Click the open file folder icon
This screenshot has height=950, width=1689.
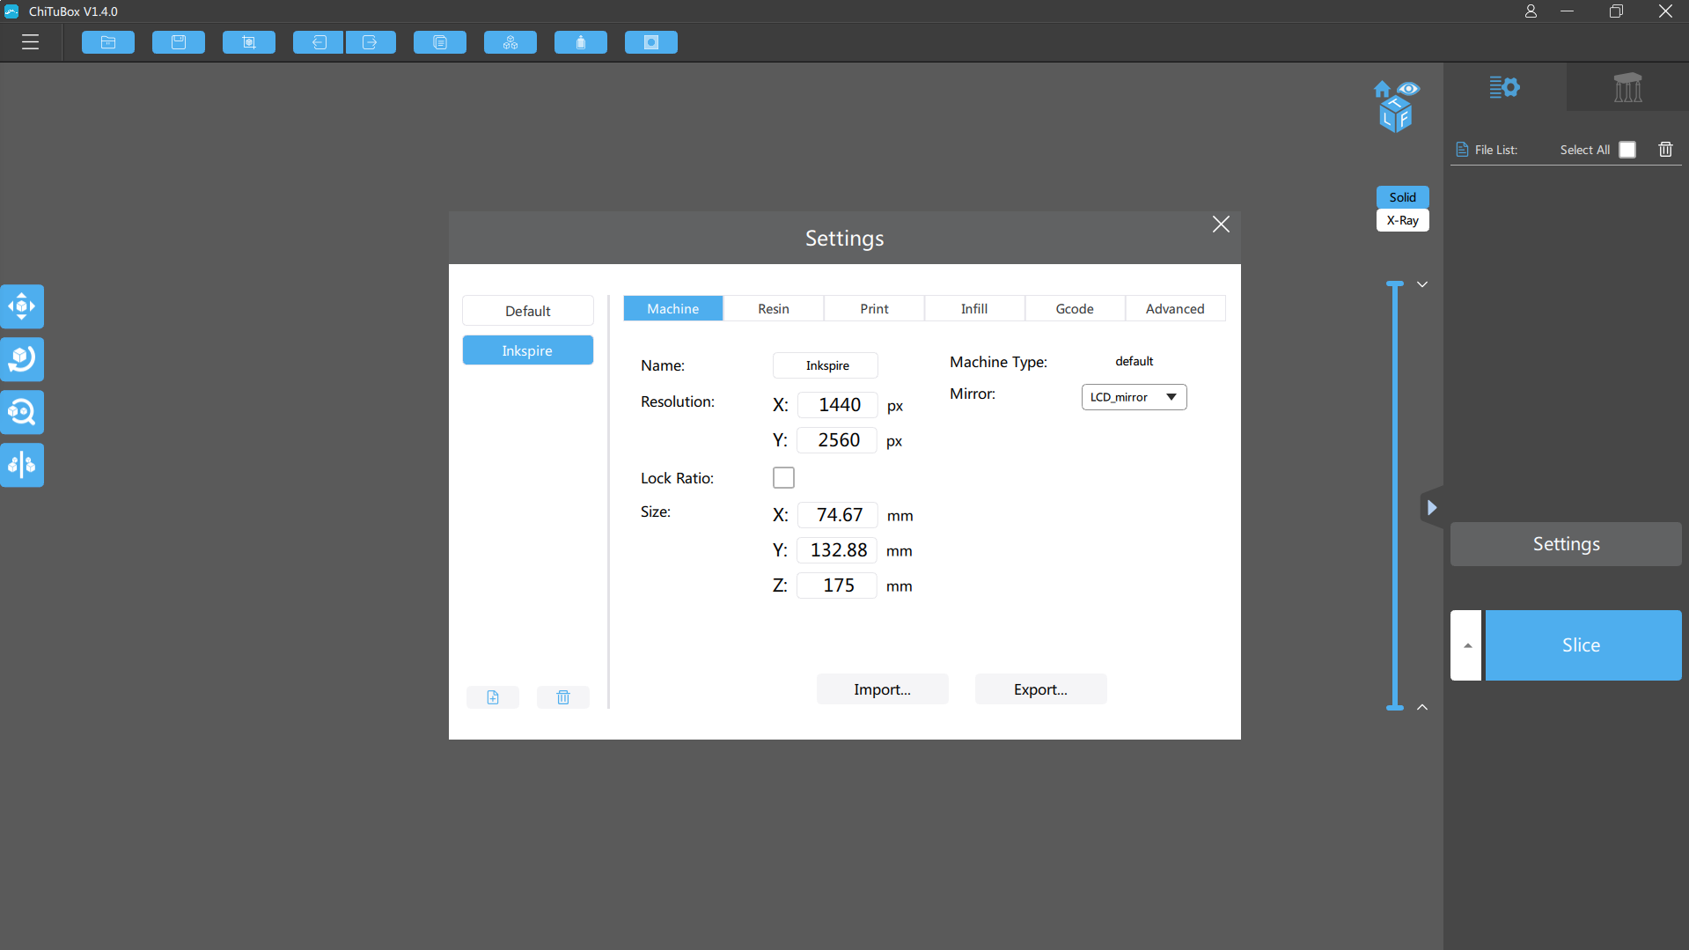(x=108, y=42)
